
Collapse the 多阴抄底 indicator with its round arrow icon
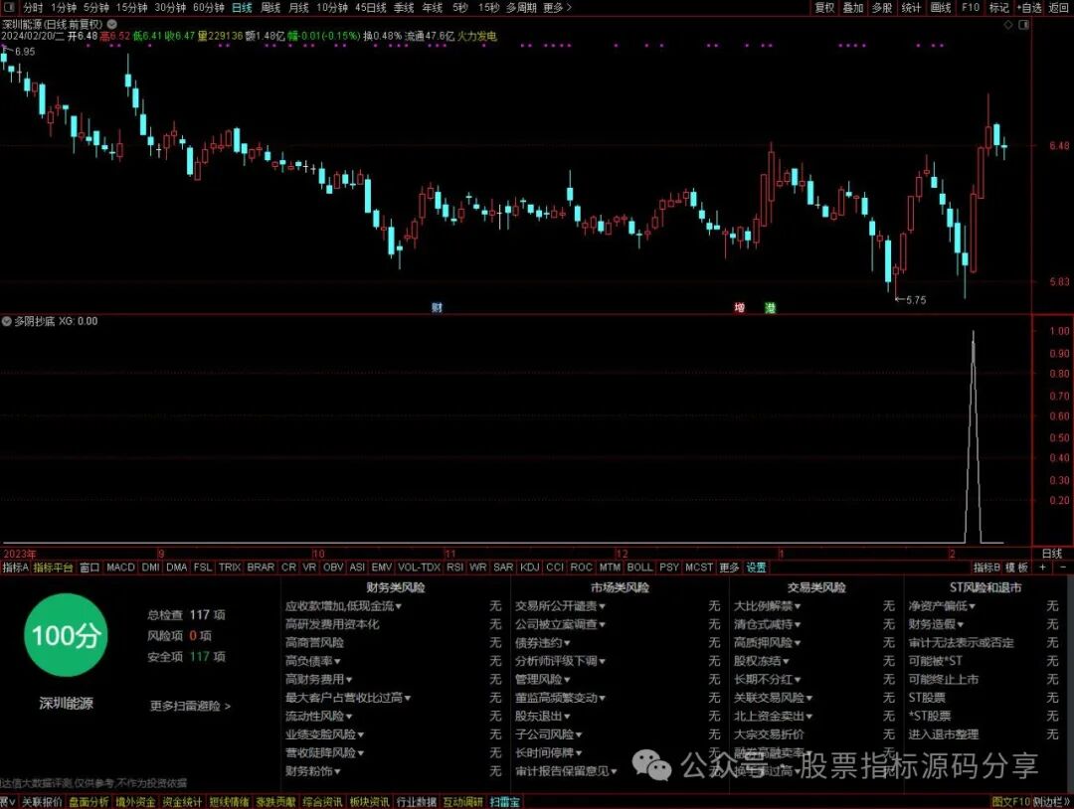(x=7, y=321)
